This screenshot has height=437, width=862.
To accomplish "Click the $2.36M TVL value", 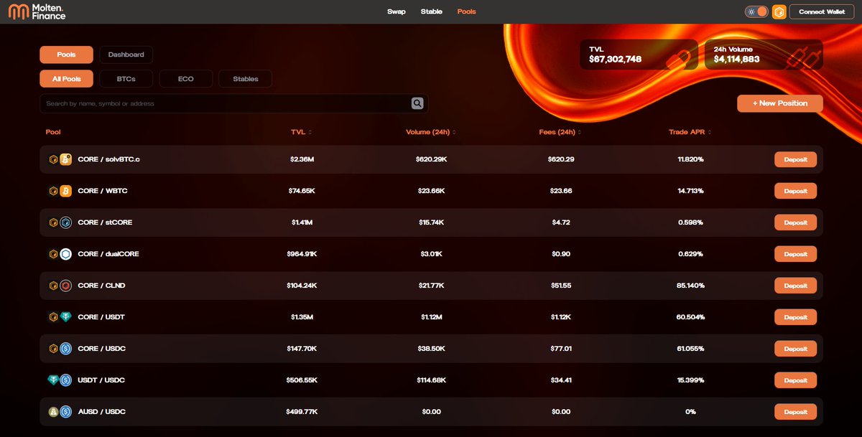I will pyautogui.click(x=302, y=159).
